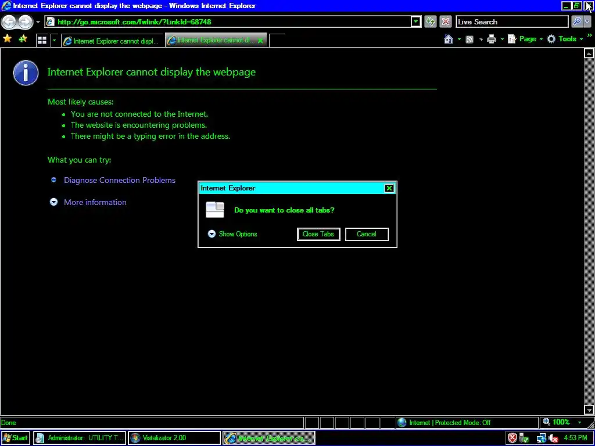The width and height of the screenshot is (595, 446).
Task: Open the Page menu
Action: click(525, 39)
